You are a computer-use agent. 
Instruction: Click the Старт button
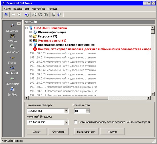(37, 131)
